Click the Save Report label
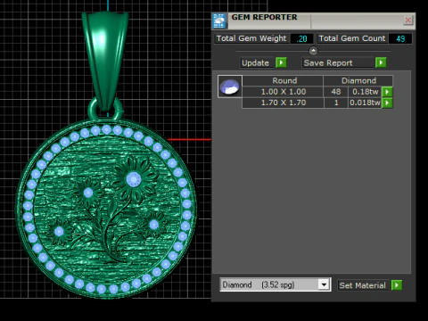428x321 pixels. [338, 62]
